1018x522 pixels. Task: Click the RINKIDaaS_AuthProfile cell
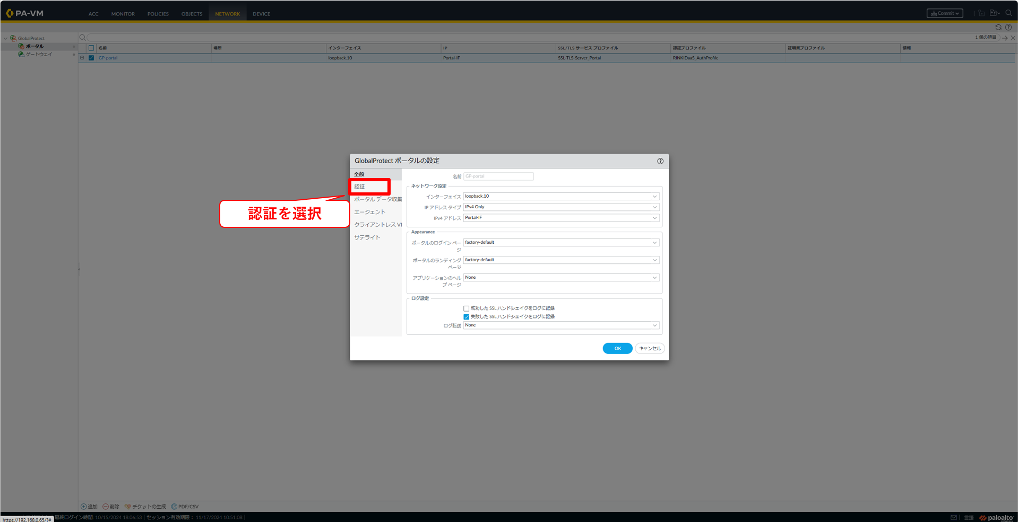coord(695,58)
